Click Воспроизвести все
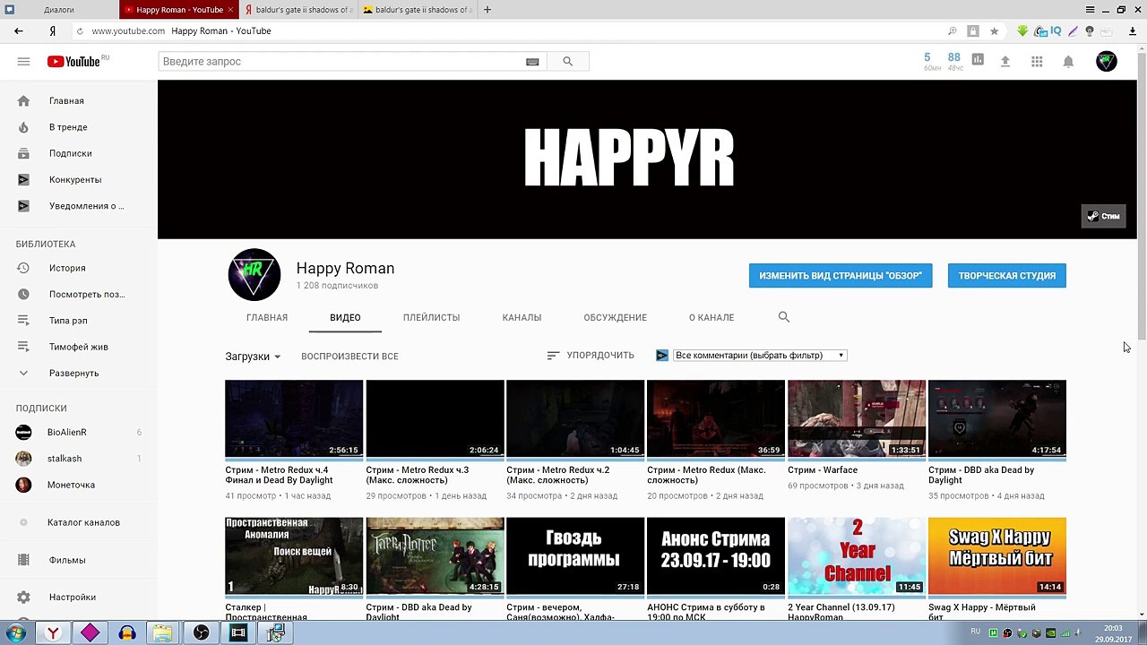This screenshot has width=1147, height=645. tap(349, 357)
